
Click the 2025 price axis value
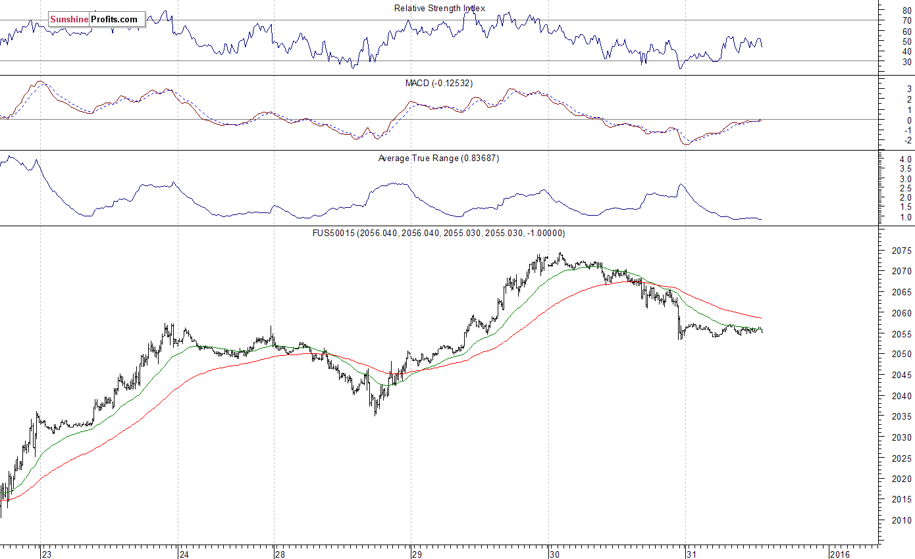(x=902, y=458)
